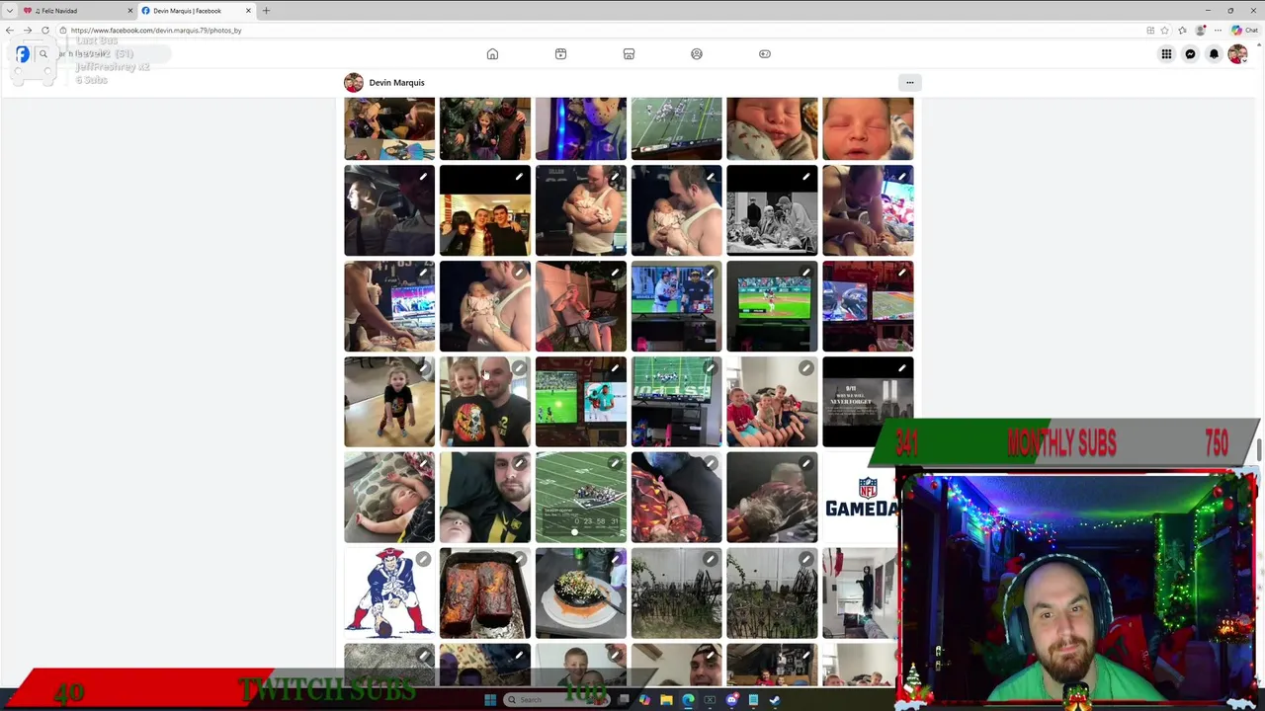Click the Facebook search magnifier
The height and width of the screenshot is (711, 1265).
pyautogui.click(x=43, y=54)
